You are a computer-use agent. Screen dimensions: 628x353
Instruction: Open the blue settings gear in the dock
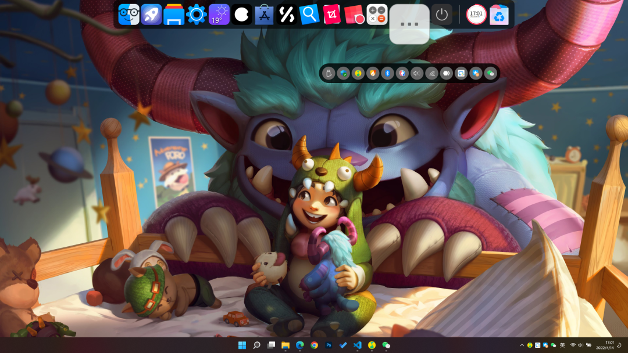pyautogui.click(x=197, y=15)
